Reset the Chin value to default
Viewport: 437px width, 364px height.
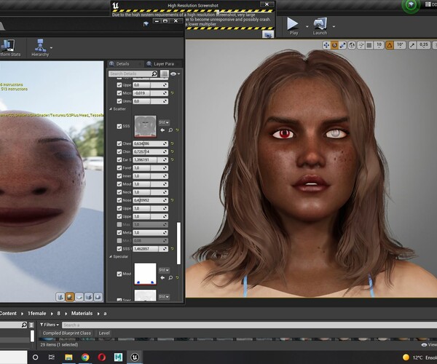pyautogui.click(x=172, y=151)
